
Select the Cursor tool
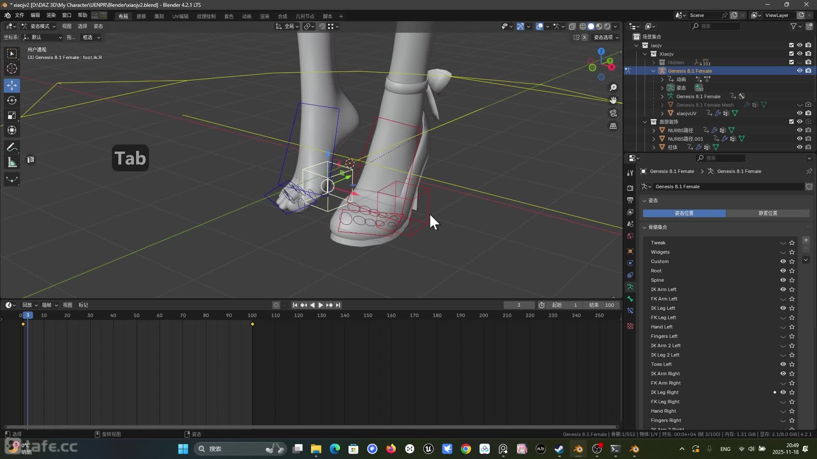tap(12, 68)
